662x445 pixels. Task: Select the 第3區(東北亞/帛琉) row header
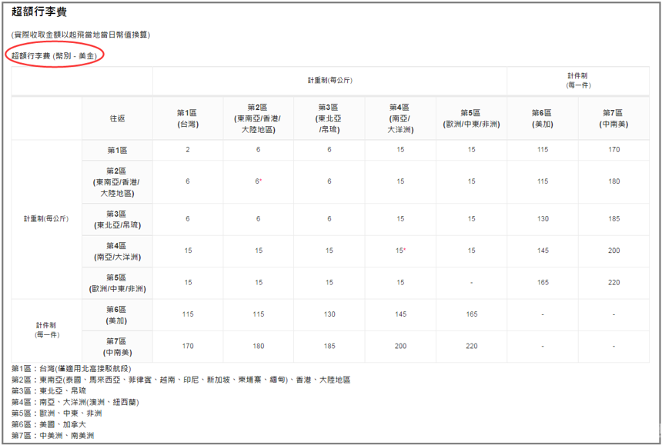pyautogui.click(x=117, y=220)
